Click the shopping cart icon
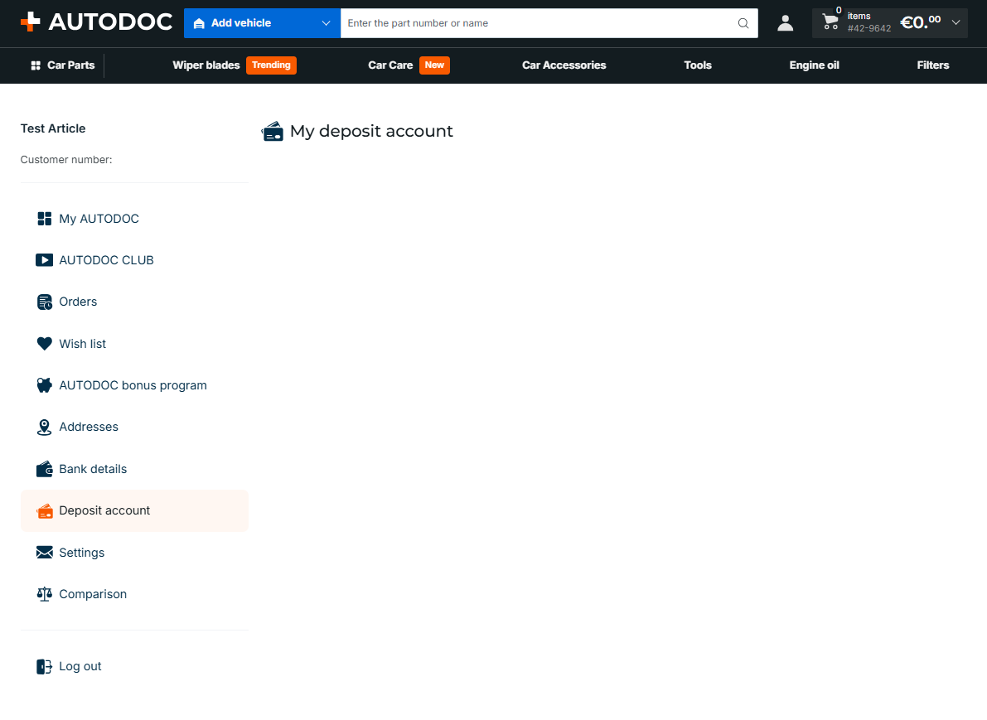The height and width of the screenshot is (720, 987). (830, 22)
